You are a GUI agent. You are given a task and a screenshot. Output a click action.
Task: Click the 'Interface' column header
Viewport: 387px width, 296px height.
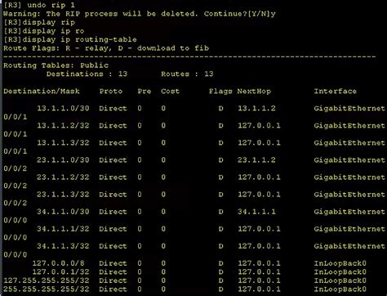(336, 91)
